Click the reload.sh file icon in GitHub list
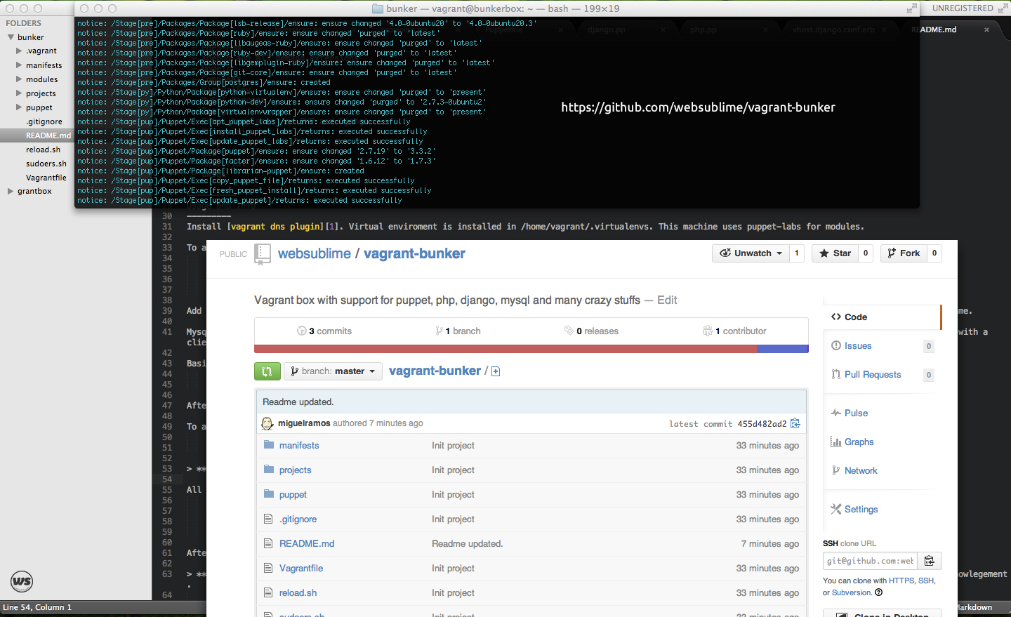The height and width of the screenshot is (617, 1011). 268,592
